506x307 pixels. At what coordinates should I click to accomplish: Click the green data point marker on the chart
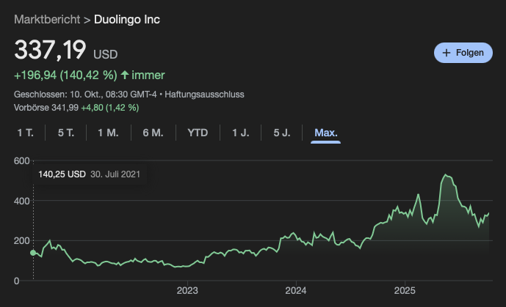[x=33, y=253]
